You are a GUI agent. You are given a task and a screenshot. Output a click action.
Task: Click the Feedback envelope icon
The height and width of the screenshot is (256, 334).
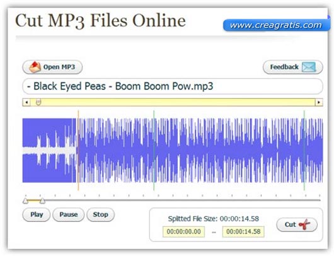[309, 67]
